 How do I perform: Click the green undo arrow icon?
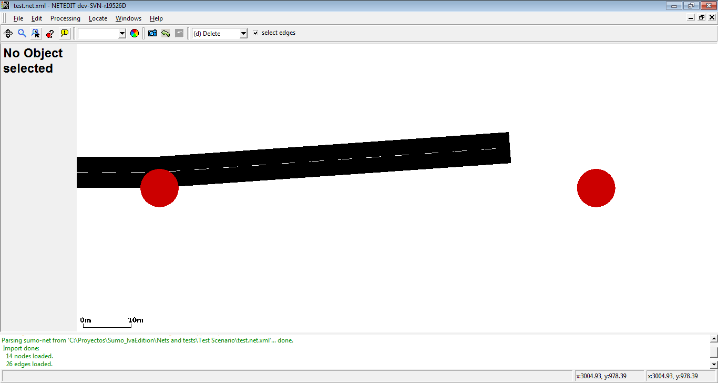click(x=166, y=33)
